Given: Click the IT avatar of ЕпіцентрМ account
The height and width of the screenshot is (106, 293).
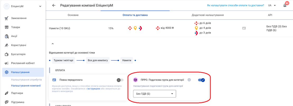Looking at the screenshot, I should [7, 6].
